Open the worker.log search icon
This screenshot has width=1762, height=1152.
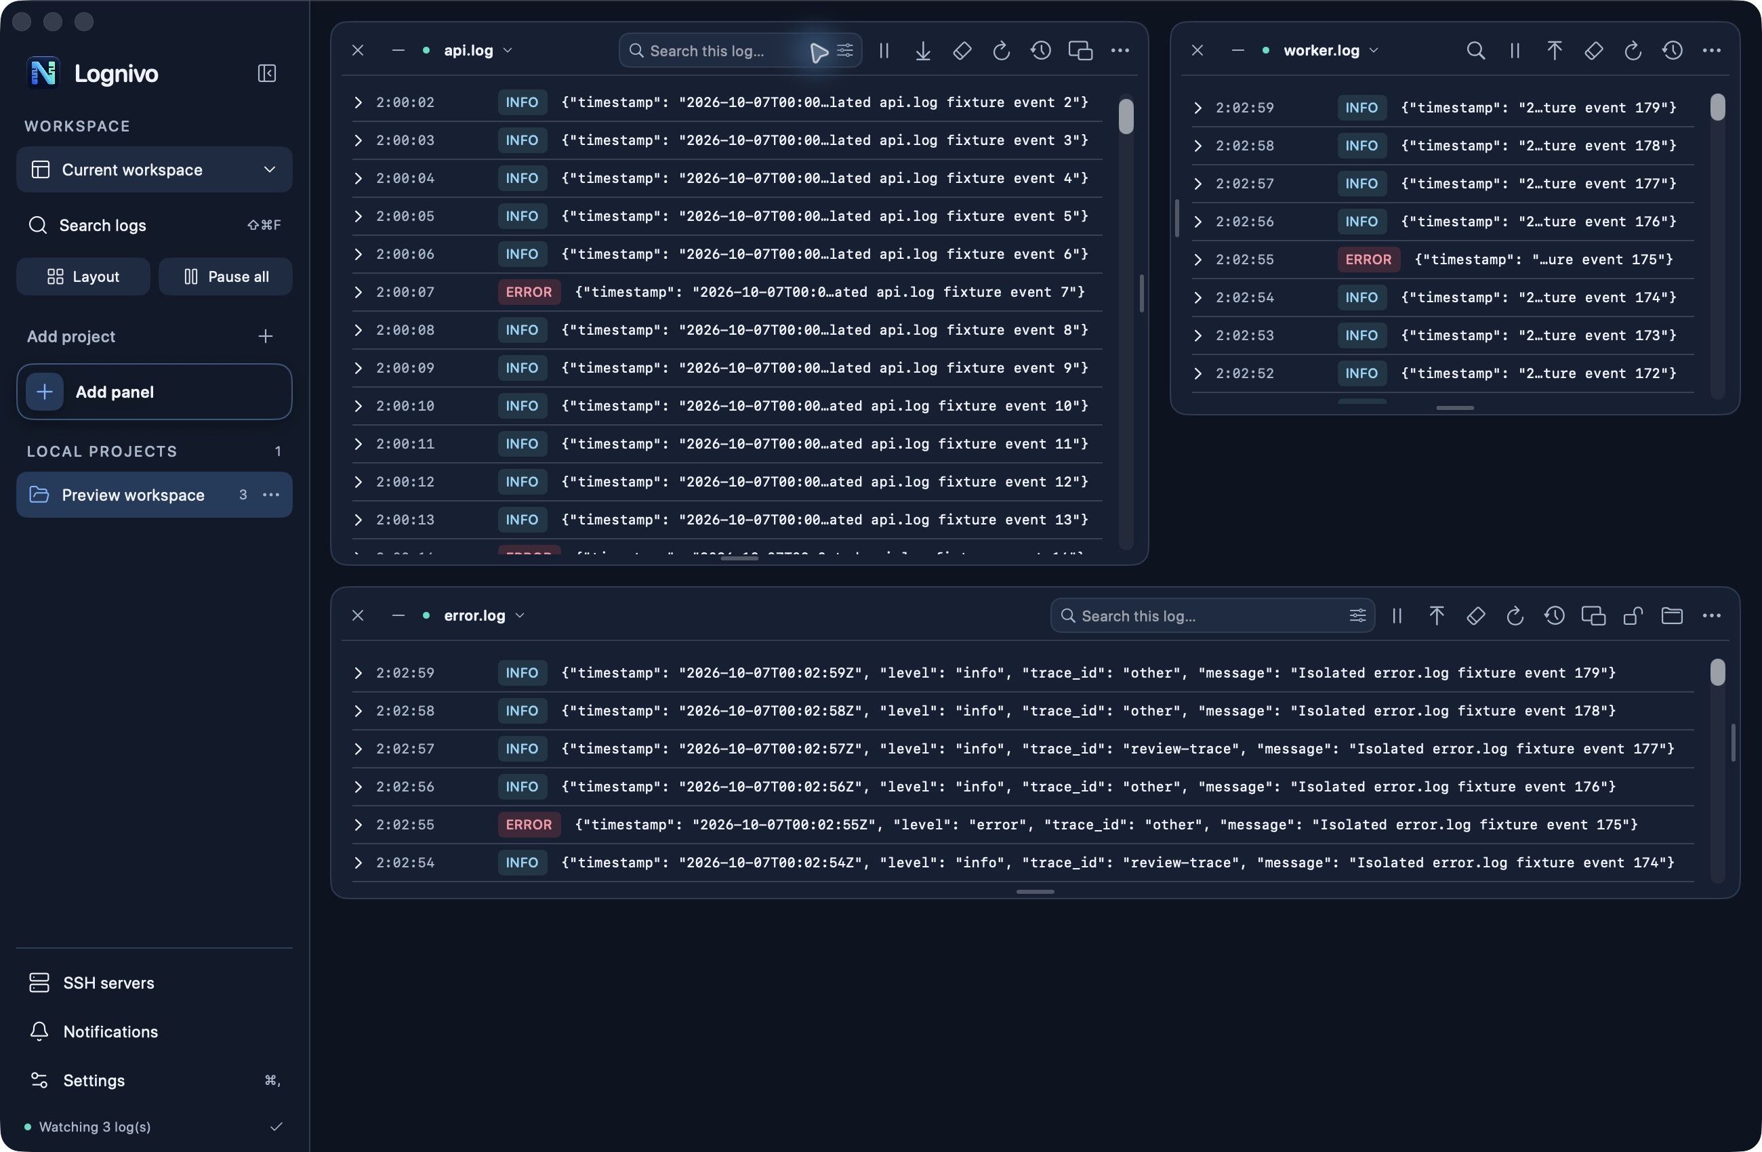[x=1475, y=50]
